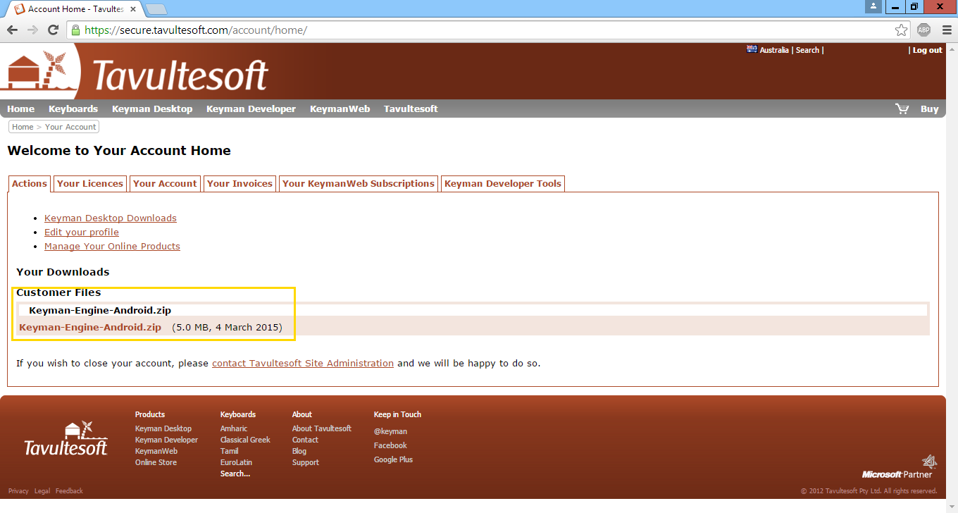This screenshot has width=958, height=513.
Task: Click the footer Tavultesoft logo
Action: pos(66,438)
